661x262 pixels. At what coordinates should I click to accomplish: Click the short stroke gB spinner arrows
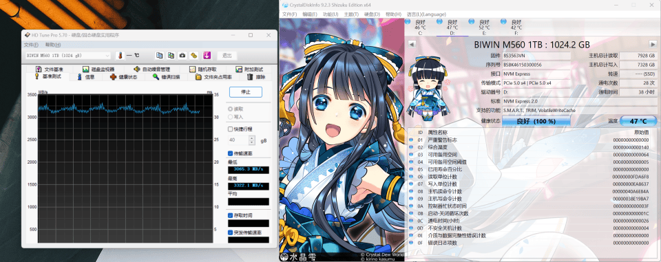[252, 140]
